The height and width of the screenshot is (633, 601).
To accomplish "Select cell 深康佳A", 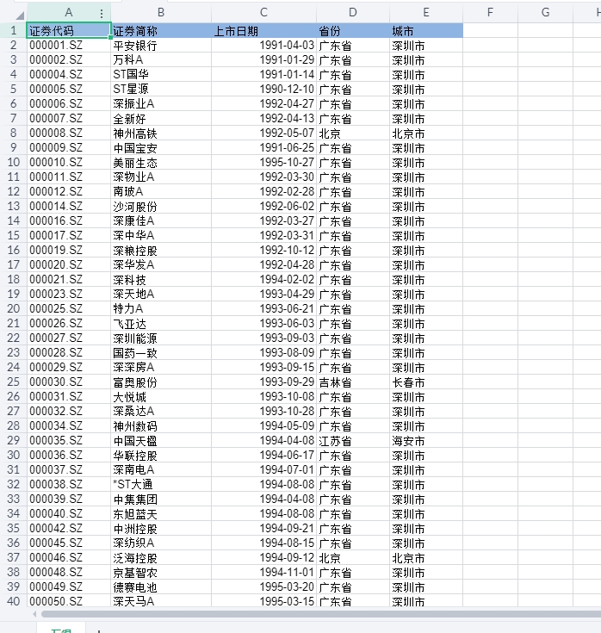I will point(161,220).
